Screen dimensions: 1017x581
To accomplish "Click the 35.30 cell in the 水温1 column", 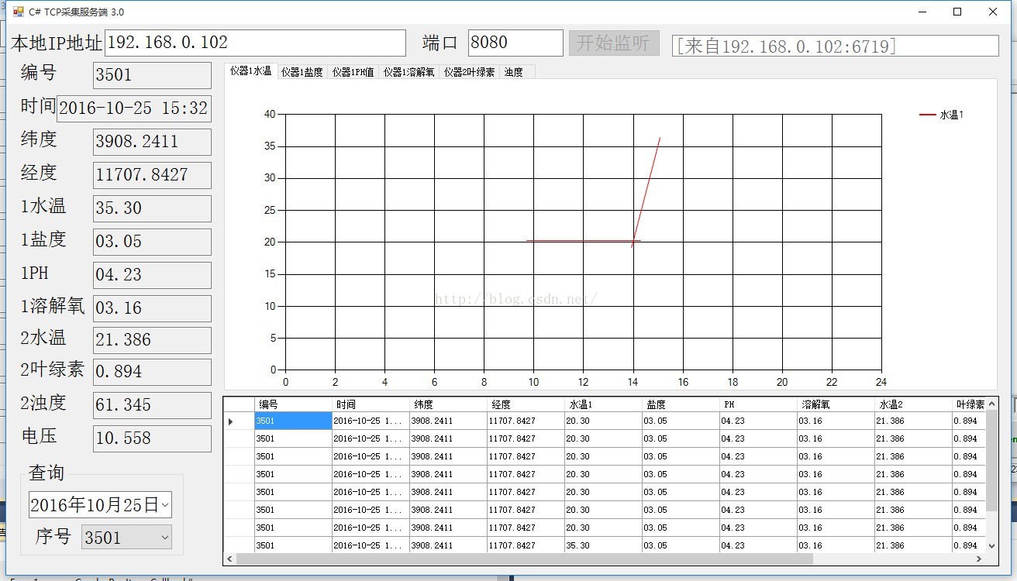I will tap(603, 546).
